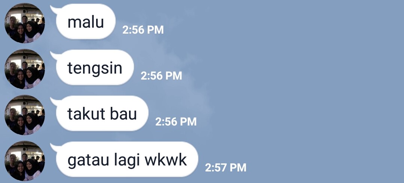Select the "tengsin" chat bubble
Image resolution: width=404 pixels, height=183 pixels.
95,68
